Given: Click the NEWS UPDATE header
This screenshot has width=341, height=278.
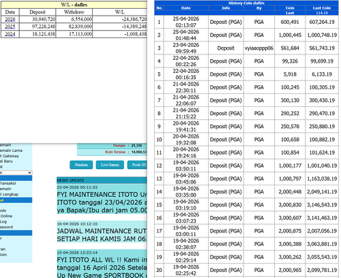Looking at the screenshot, I should click(70, 181).
